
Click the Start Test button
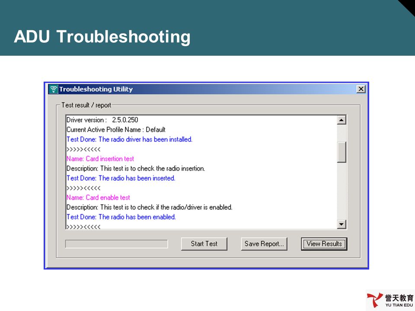(204, 244)
